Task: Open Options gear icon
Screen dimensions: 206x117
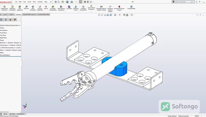Action: tap(91, 2)
